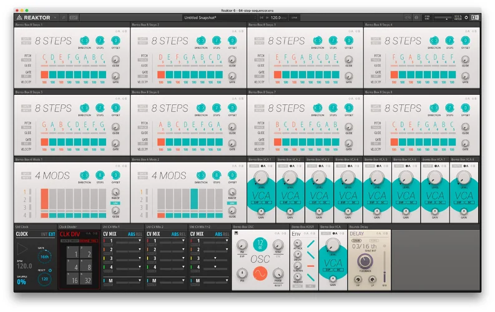This screenshot has width=495, height=312.
Task: Click the transport play button in toolbar
Action: [x=267, y=17]
